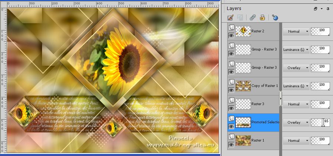Click the opacity slider of Overlay Group - Raster 3

320,68
